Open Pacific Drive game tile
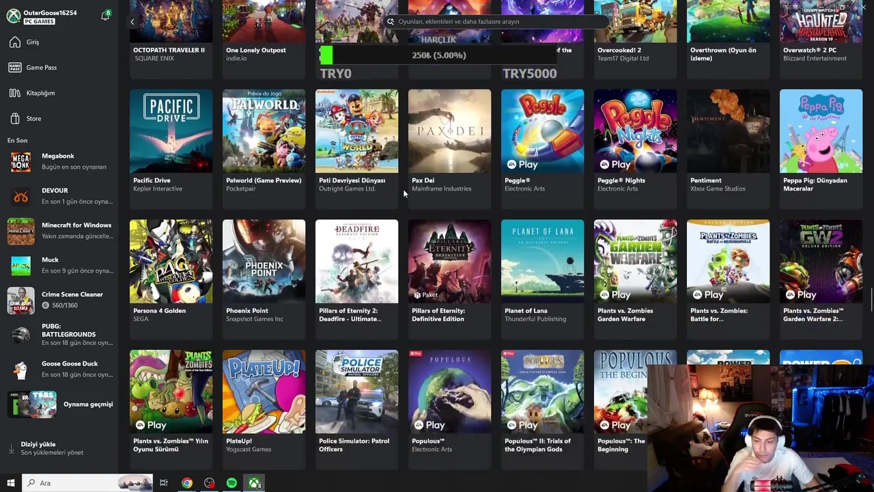The height and width of the screenshot is (492, 874). pyautogui.click(x=171, y=148)
